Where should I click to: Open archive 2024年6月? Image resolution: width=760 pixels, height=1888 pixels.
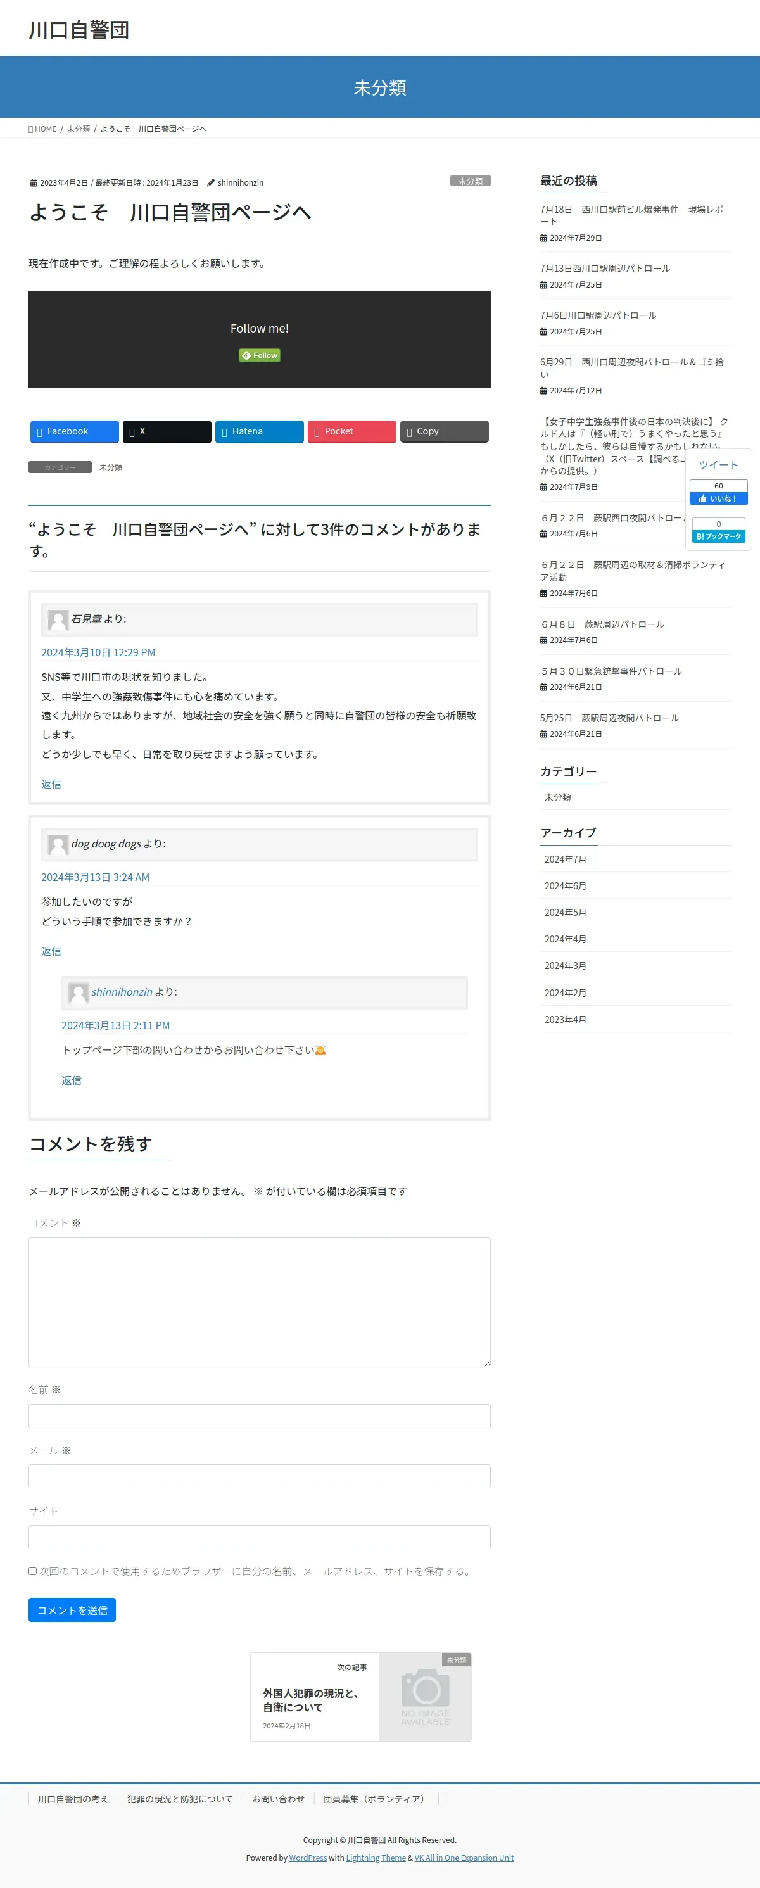(565, 886)
